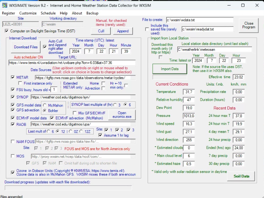This screenshot has height=198, width=264.
Task: Toggle Computer on Daylight Savings Time checkbox
Action: pyautogui.click(x=7, y=31)
